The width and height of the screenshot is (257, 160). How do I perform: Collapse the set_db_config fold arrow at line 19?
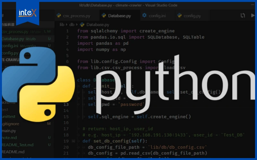(74, 141)
